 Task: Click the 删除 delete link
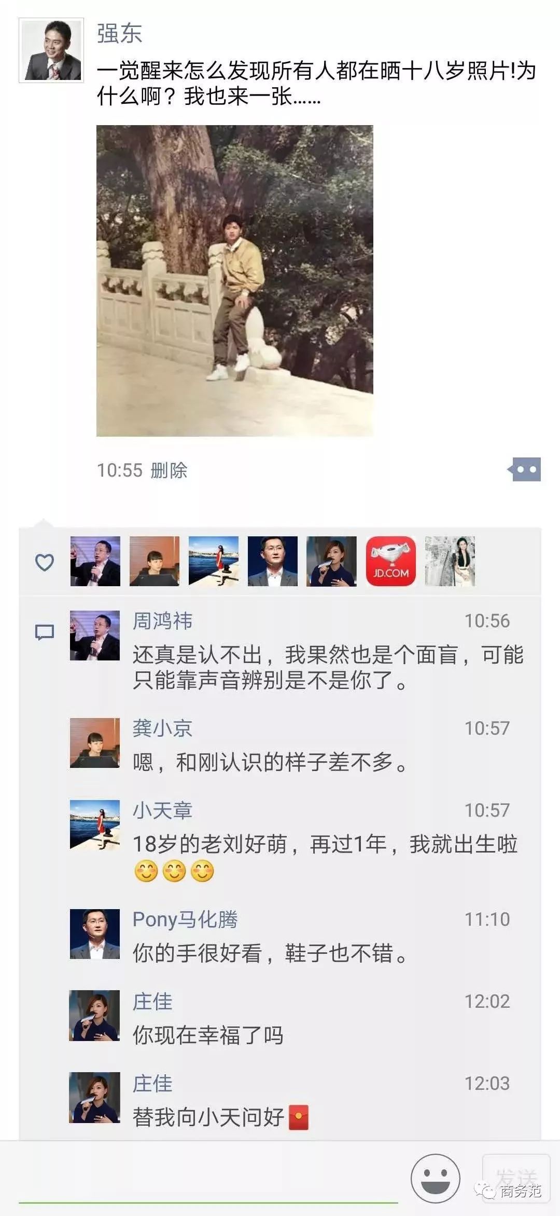coord(169,470)
